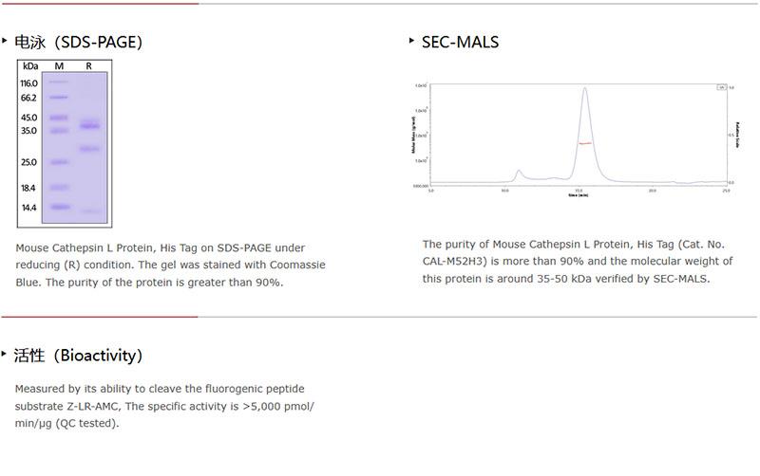This screenshot has height=476, width=760.
Task: Click the legend box in the chromatogram corner
Action: [721, 87]
